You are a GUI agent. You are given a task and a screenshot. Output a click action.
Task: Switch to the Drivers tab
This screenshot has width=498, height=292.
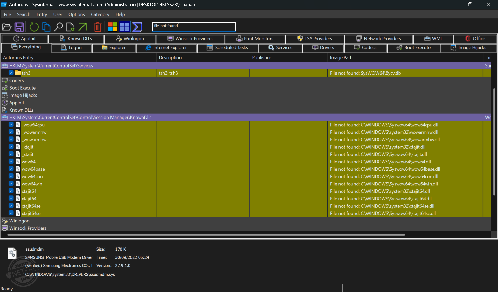point(323,48)
